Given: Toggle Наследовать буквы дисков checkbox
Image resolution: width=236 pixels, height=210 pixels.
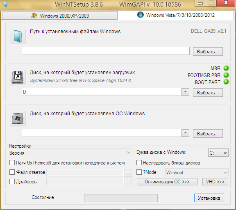Looking at the screenshot, I should (139, 163).
